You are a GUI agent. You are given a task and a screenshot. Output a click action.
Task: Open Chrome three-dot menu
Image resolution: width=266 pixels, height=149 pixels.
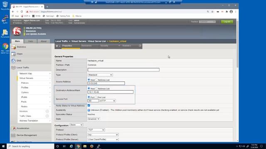point(236,12)
